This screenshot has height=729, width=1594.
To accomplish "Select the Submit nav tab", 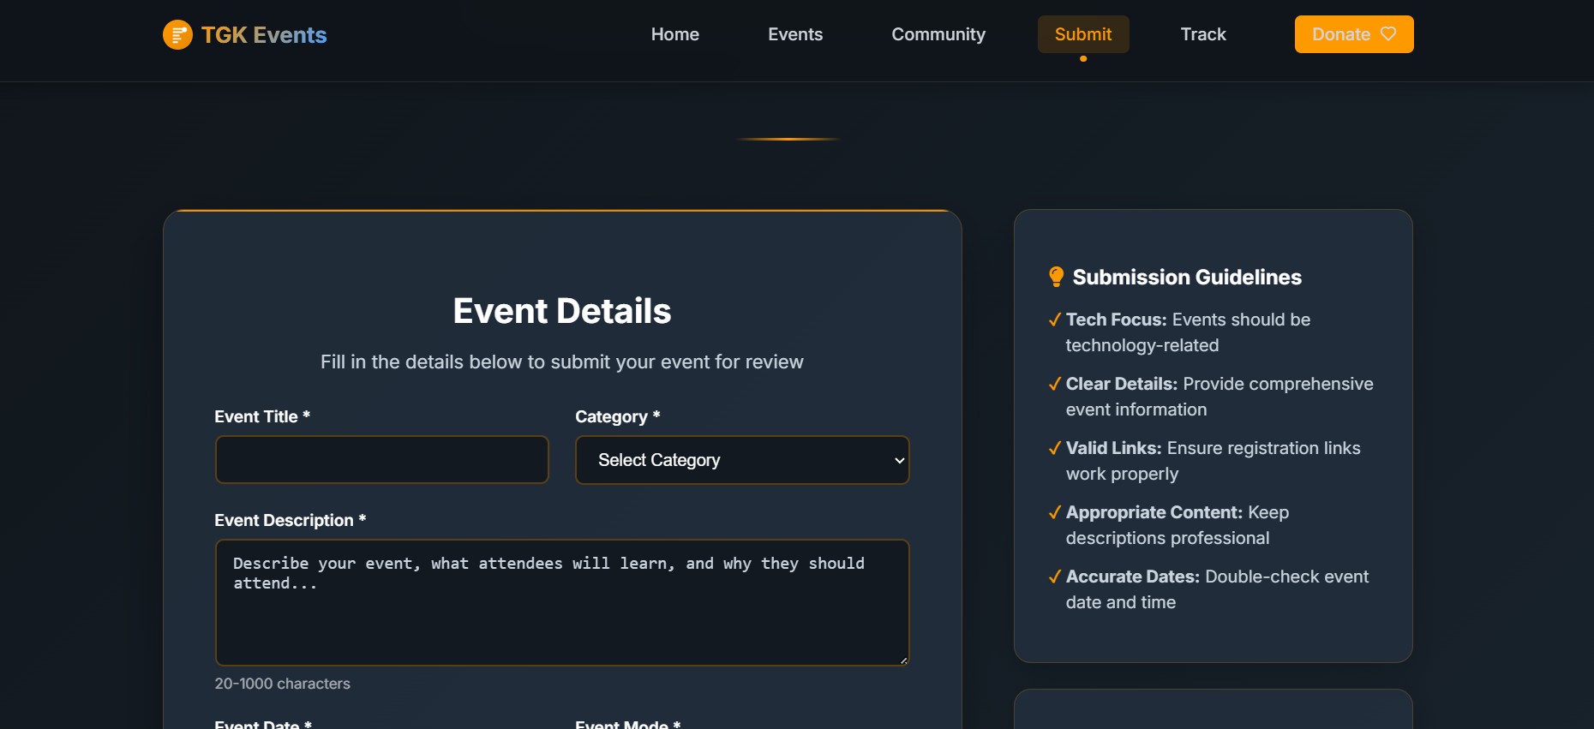I will pyautogui.click(x=1083, y=34).
